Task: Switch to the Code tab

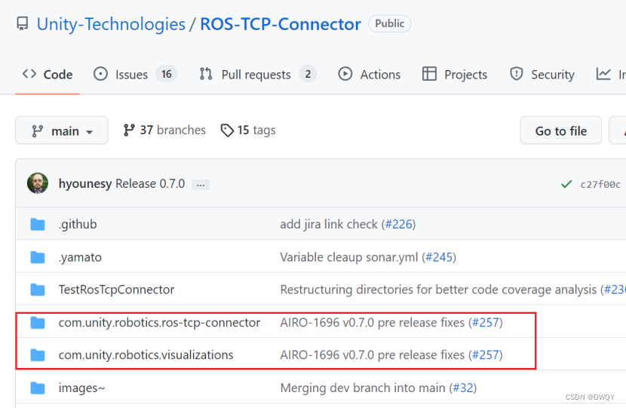Action: click(x=48, y=74)
